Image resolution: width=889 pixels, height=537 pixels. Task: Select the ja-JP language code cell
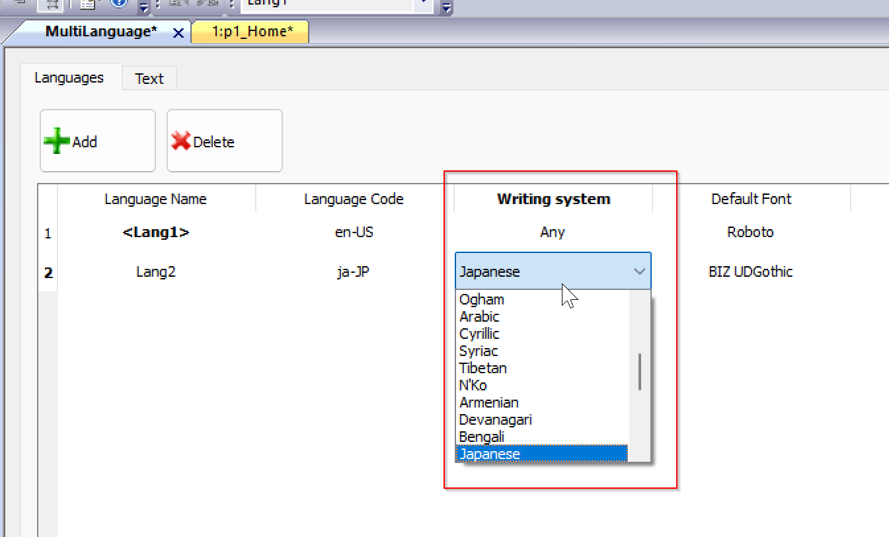click(x=354, y=271)
